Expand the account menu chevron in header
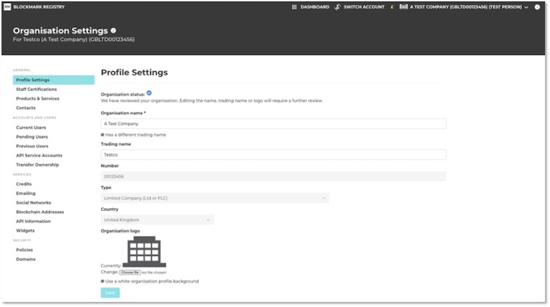Viewport: 550px width, 307px height. pos(527,7)
